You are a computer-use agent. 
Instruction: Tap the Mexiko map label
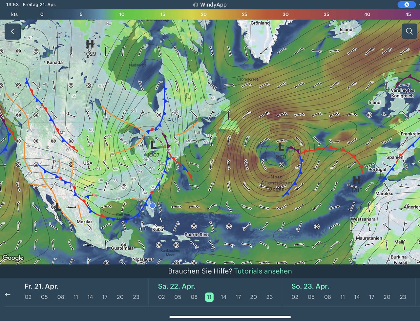pos(84,221)
